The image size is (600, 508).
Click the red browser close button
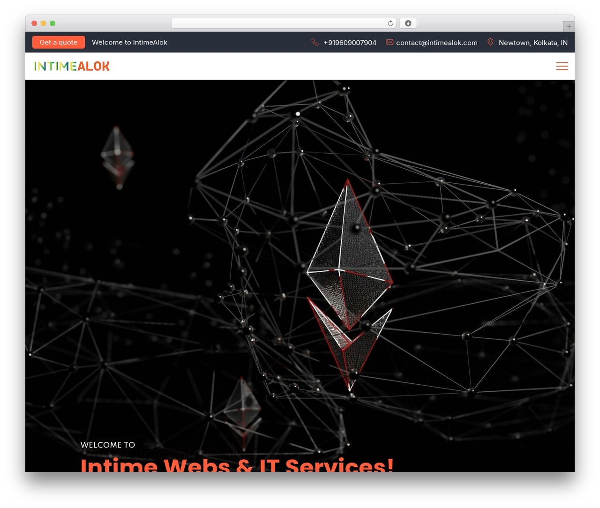tap(34, 23)
